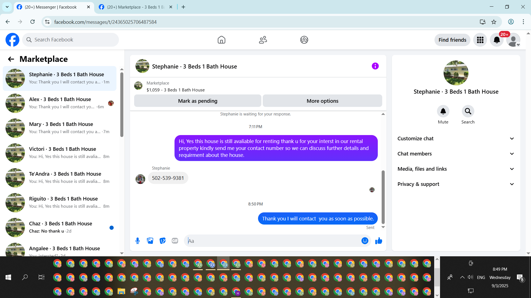Image resolution: width=531 pixels, height=298 pixels.
Task: Click the chat messages scrollbar thumb
Action: pos(383,197)
